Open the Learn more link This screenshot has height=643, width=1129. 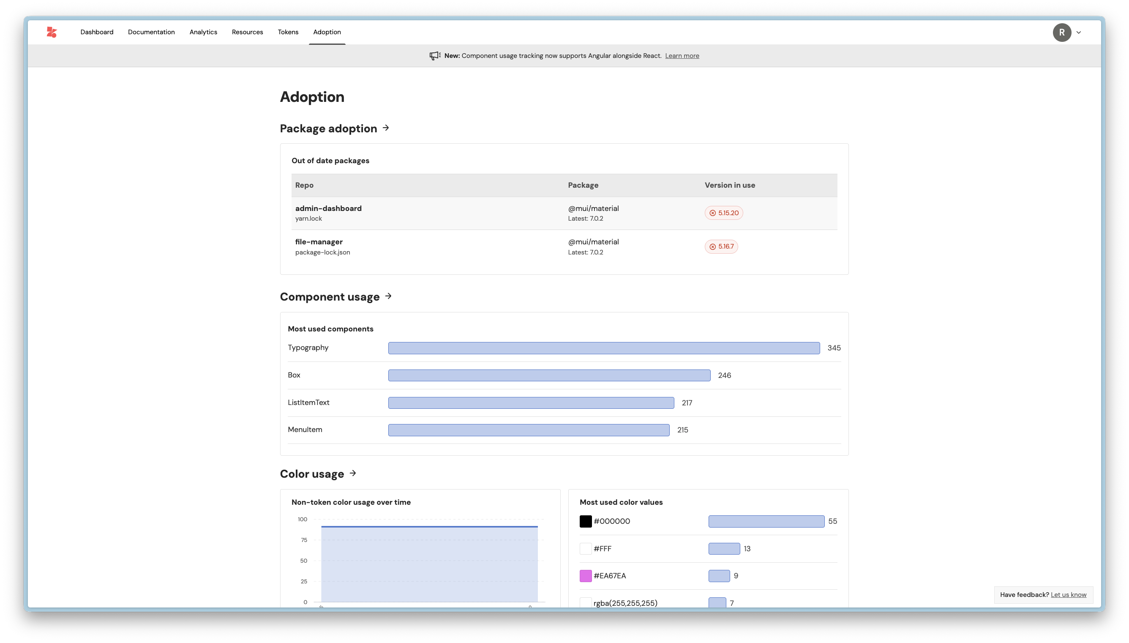point(682,56)
